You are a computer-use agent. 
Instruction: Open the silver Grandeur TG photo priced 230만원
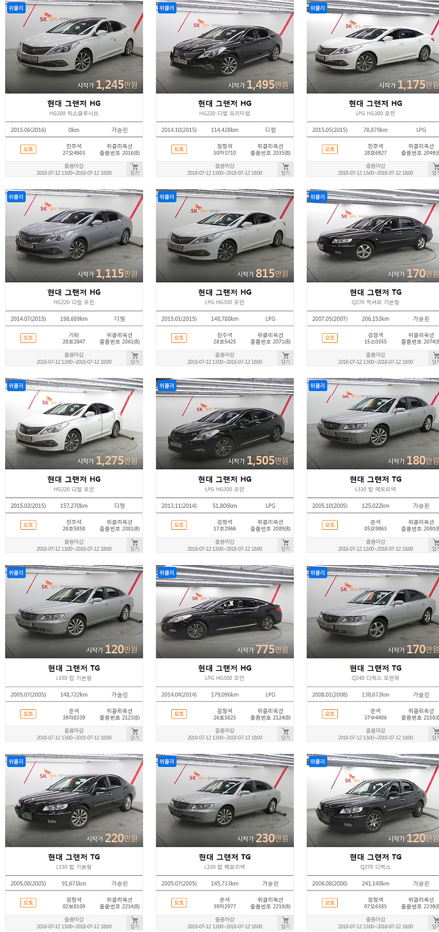coord(224,800)
